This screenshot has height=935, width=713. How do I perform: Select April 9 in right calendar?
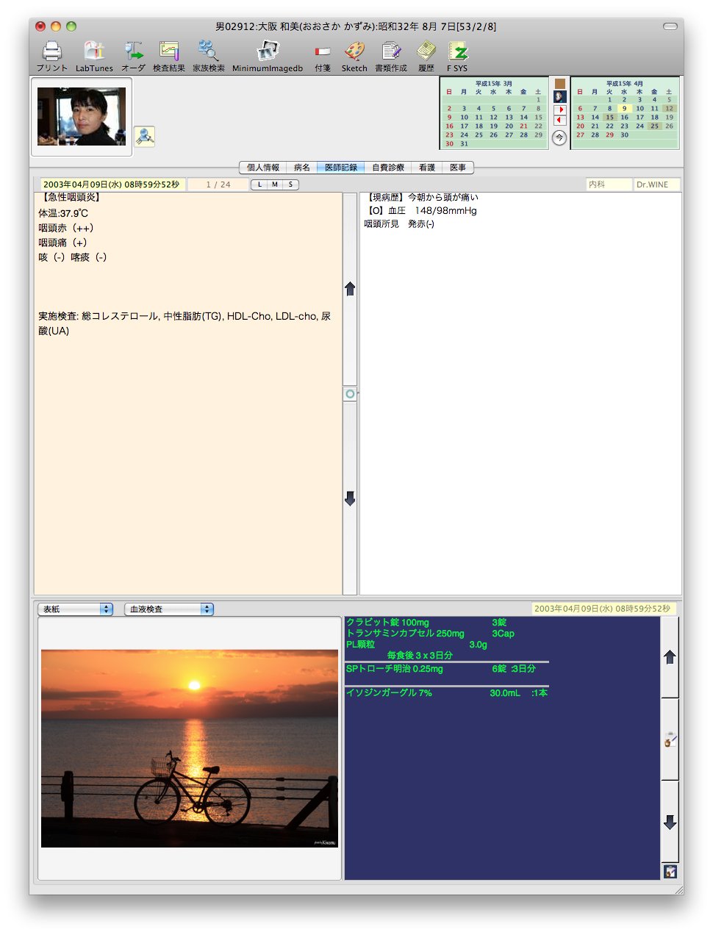point(624,108)
